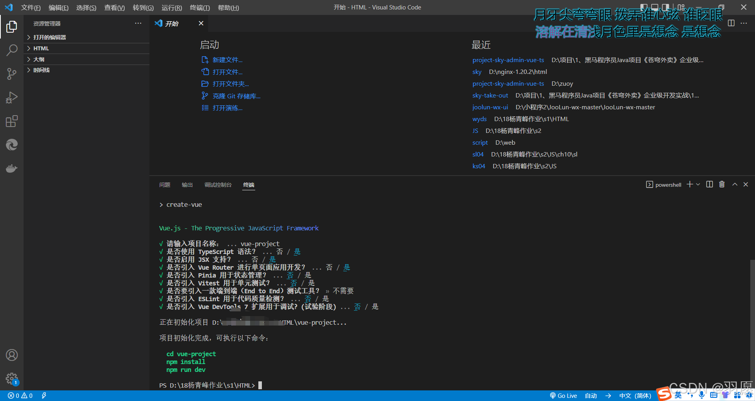Click the 打开演练... link
This screenshot has width=755, height=401.
(x=222, y=108)
